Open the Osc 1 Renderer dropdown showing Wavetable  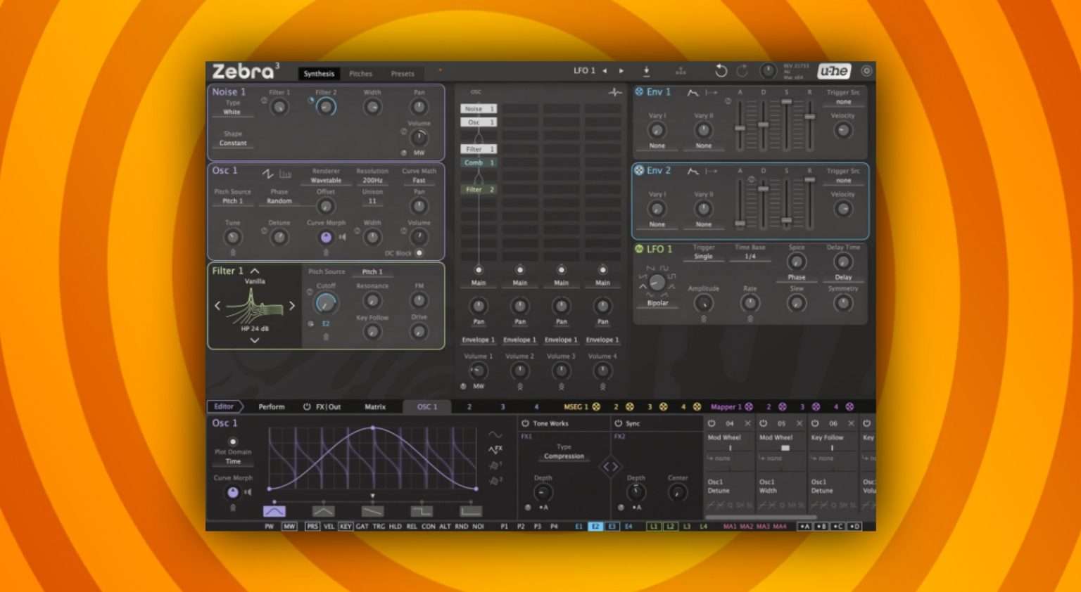[326, 180]
